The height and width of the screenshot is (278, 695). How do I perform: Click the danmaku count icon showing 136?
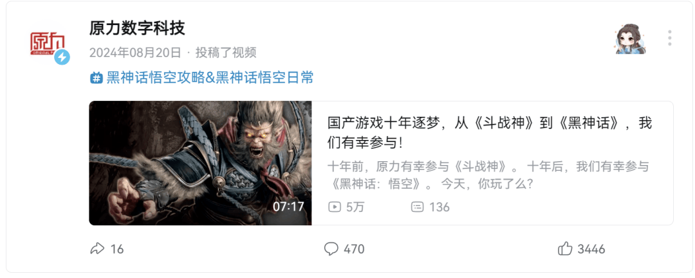pos(417,206)
